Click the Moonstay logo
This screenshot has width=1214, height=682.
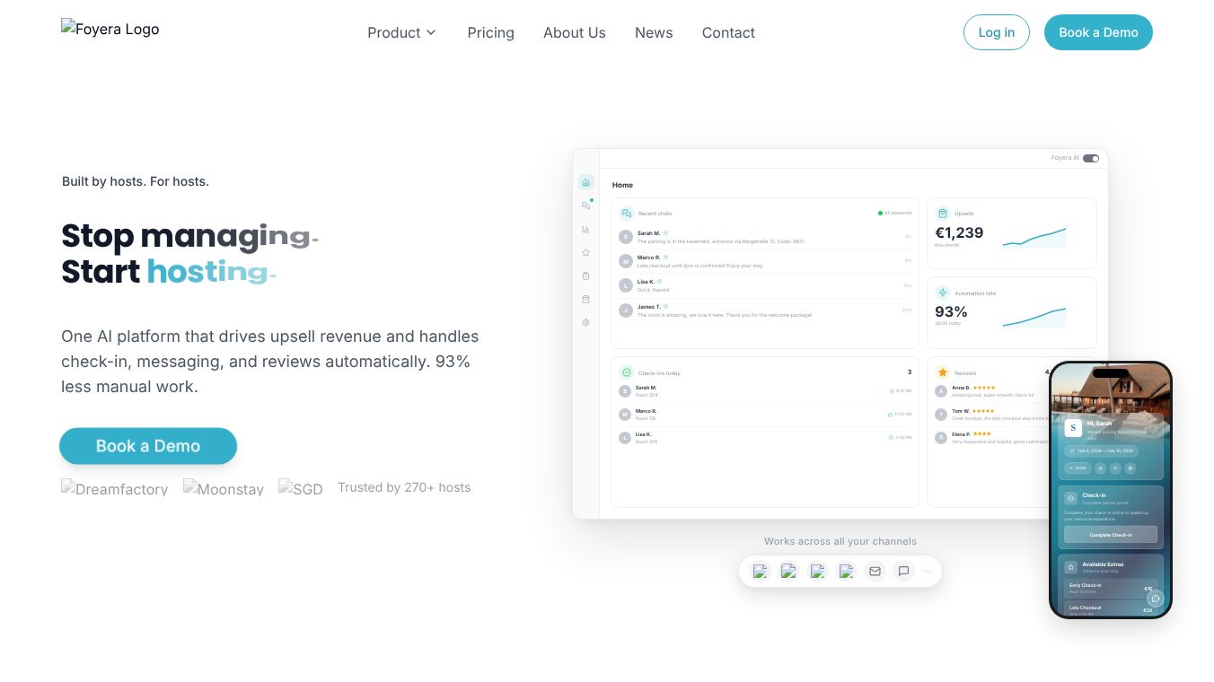(x=224, y=488)
